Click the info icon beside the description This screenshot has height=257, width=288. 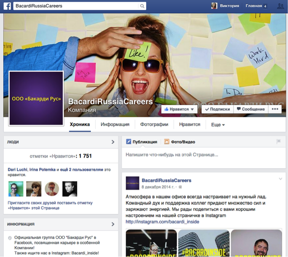click(10, 238)
